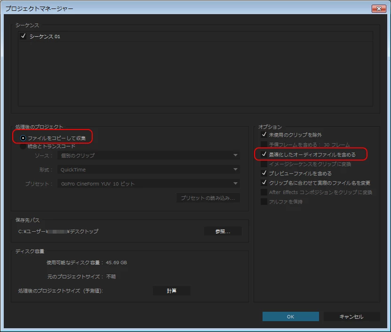Disable プレビューファイルを含める checkbox
Viewport: 391px width, 332px height.
264,173
